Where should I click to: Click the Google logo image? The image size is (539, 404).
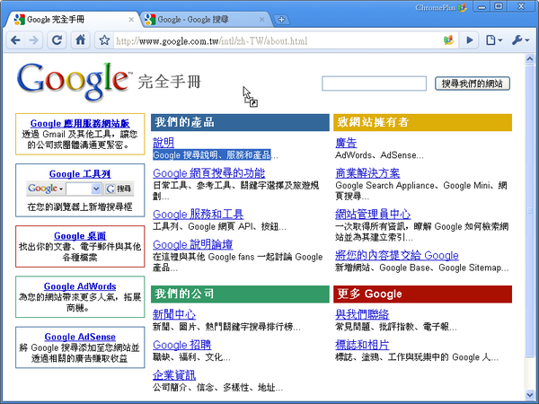click(x=74, y=81)
